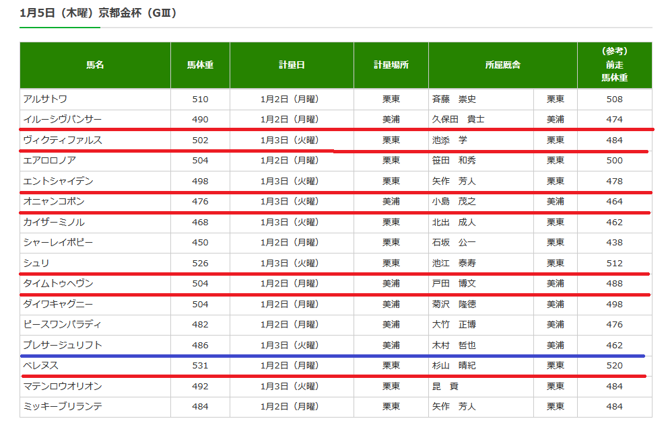Click previous weight 464 for オニャンコポン

614,201
